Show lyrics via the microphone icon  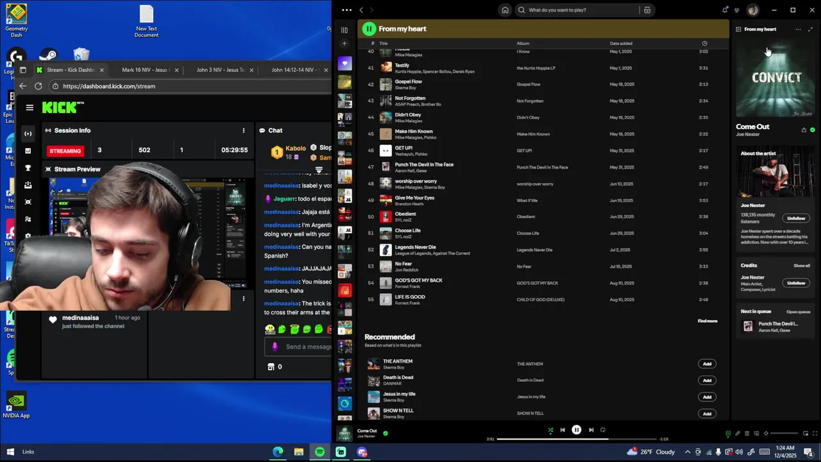coord(738,433)
